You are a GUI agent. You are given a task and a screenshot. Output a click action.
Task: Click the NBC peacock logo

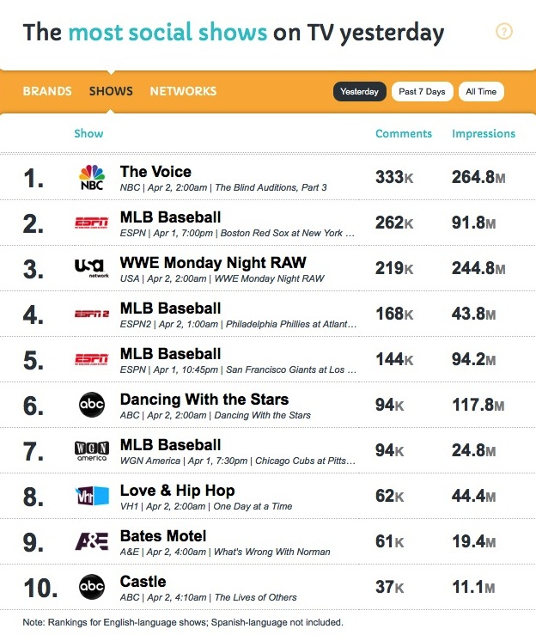[x=91, y=177]
